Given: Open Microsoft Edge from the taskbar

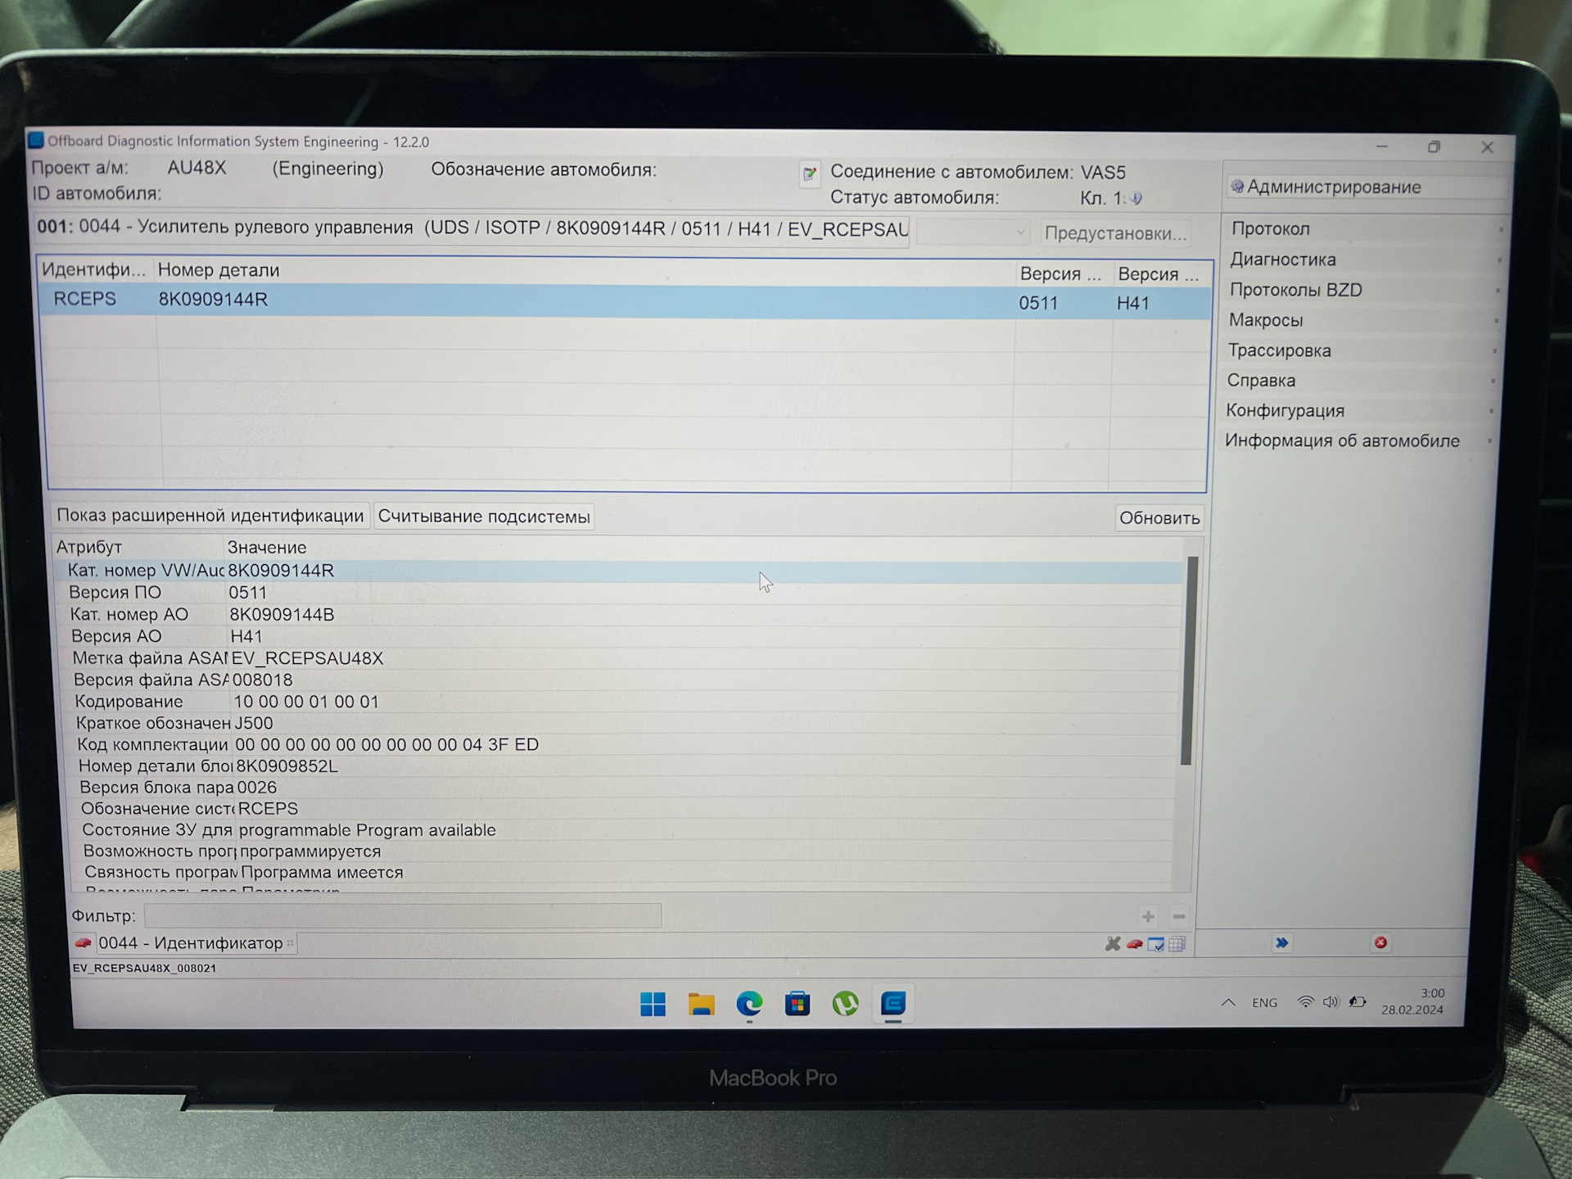Looking at the screenshot, I should pyautogui.click(x=749, y=1004).
